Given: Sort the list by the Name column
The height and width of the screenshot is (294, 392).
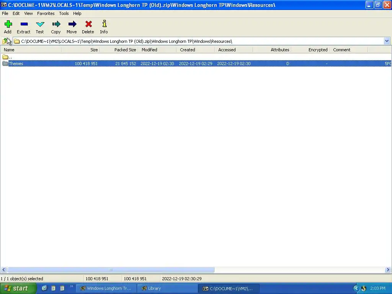Looking at the screenshot, I should [31, 50].
